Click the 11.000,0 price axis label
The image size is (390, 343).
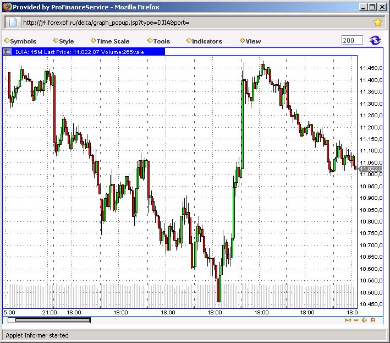tap(371, 174)
